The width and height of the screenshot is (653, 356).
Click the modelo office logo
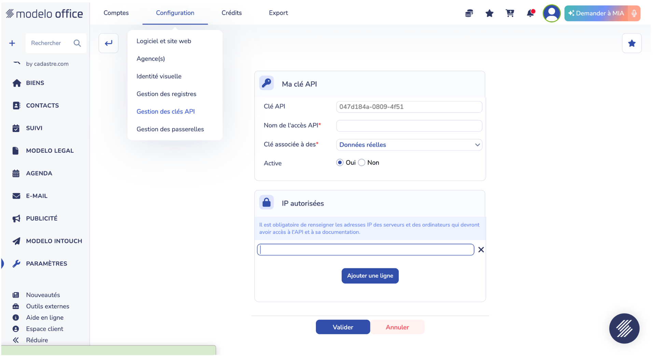coord(44,13)
